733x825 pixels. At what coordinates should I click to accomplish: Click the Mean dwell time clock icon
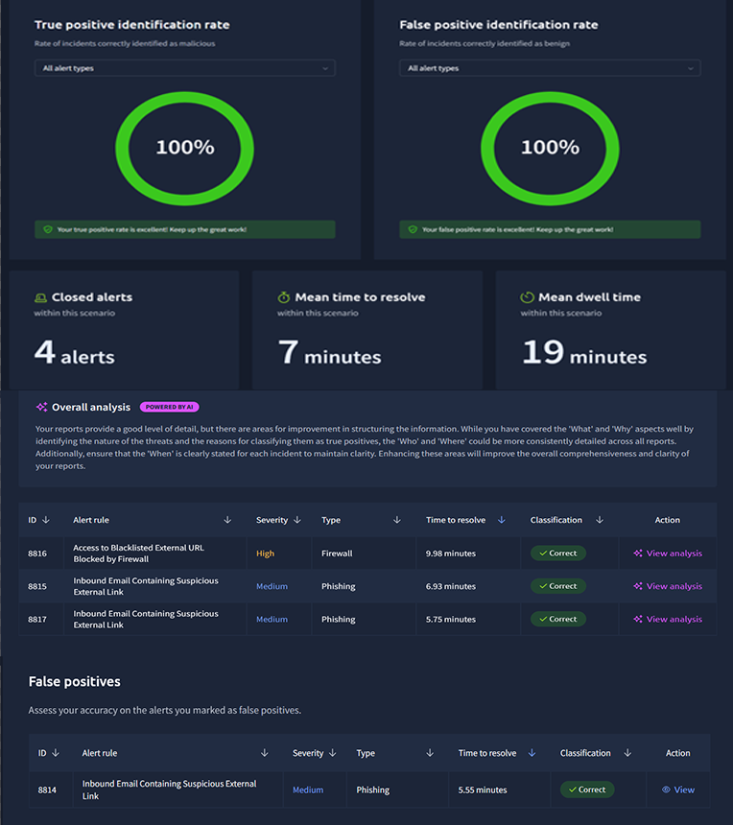click(x=527, y=297)
